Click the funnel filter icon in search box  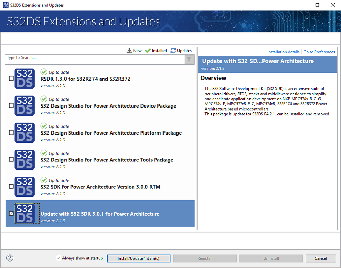tap(189, 59)
